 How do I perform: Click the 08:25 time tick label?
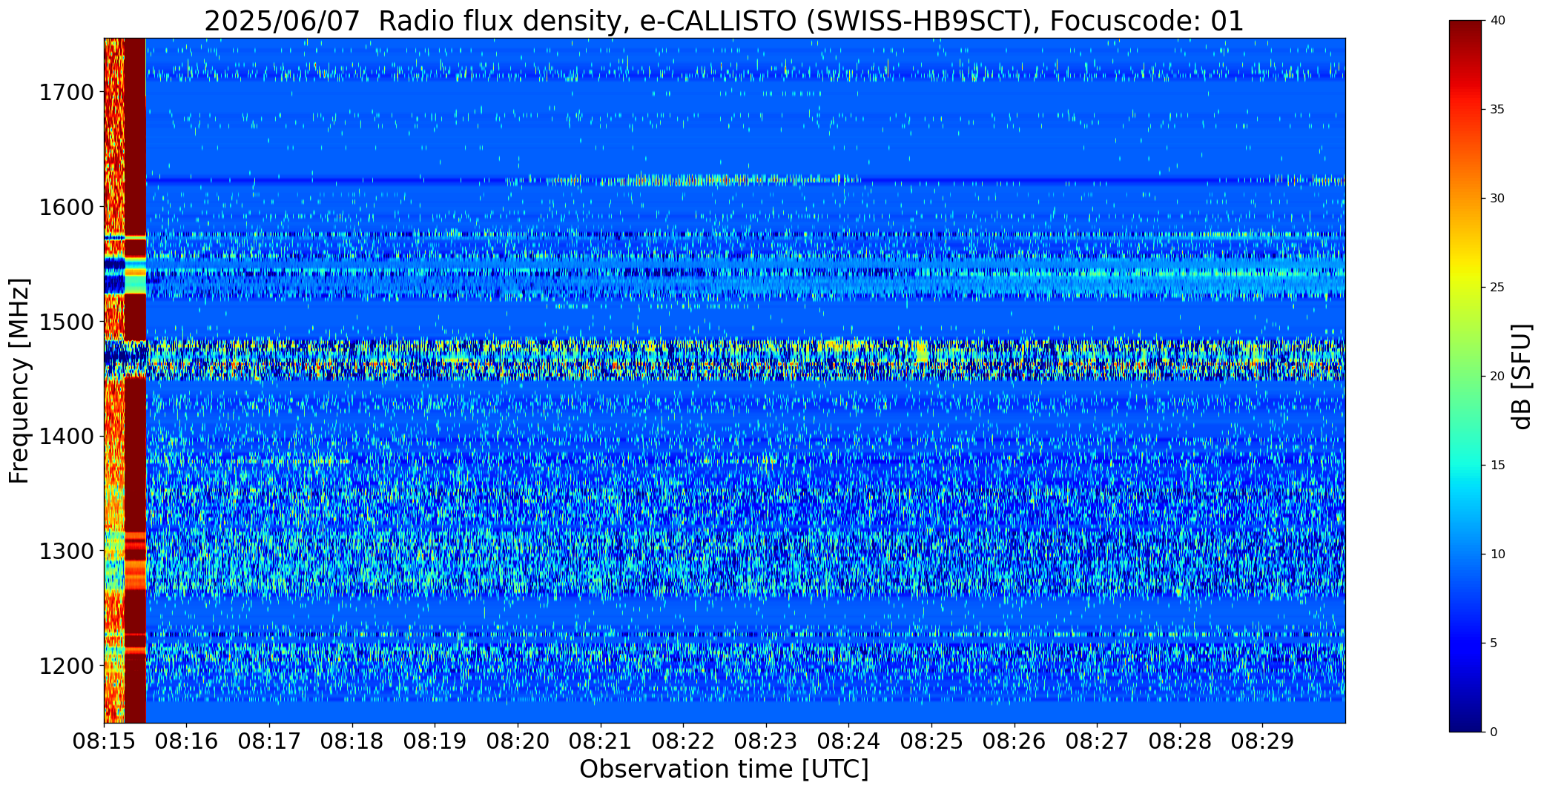click(931, 741)
